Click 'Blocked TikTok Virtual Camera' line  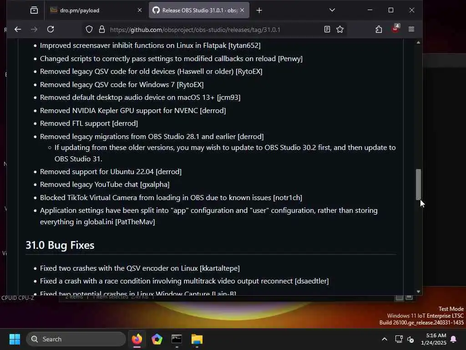(171, 198)
